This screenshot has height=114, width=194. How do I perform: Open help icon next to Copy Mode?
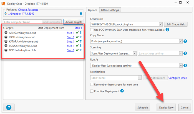point(185,41)
